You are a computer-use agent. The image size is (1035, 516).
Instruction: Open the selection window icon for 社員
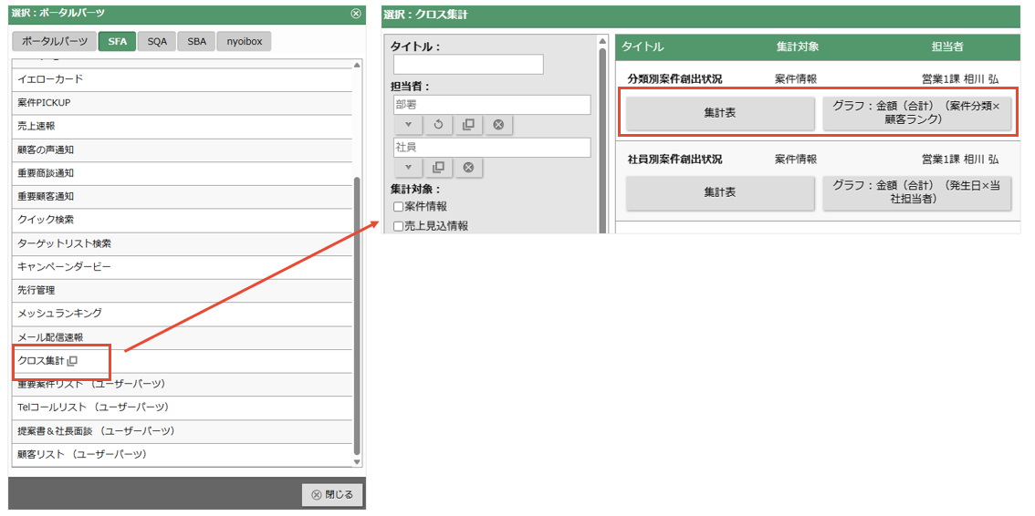(438, 168)
